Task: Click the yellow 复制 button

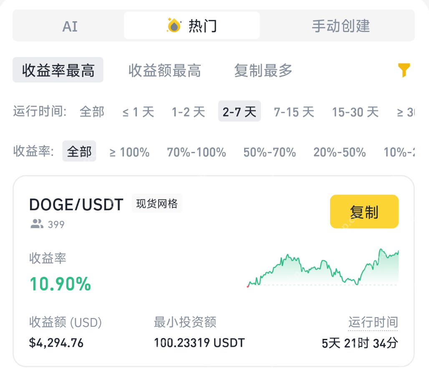Action: point(364,211)
